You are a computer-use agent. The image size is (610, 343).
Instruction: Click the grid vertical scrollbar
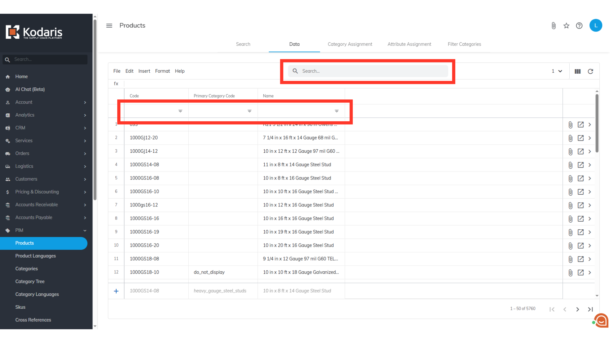coord(597,124)
